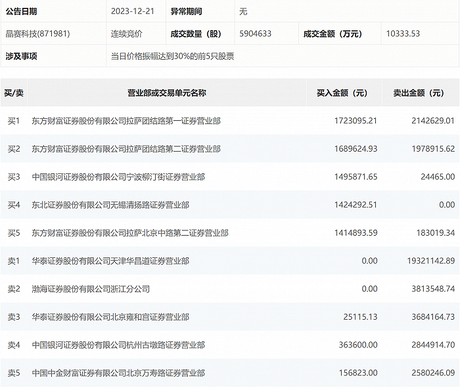
Task: Select 中国中金财富证券北京万寿路证券营业部 name
Action: click(x=118, y=373)
